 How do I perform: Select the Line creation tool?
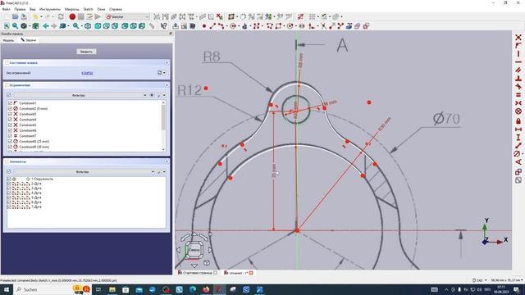click(212, 26)
